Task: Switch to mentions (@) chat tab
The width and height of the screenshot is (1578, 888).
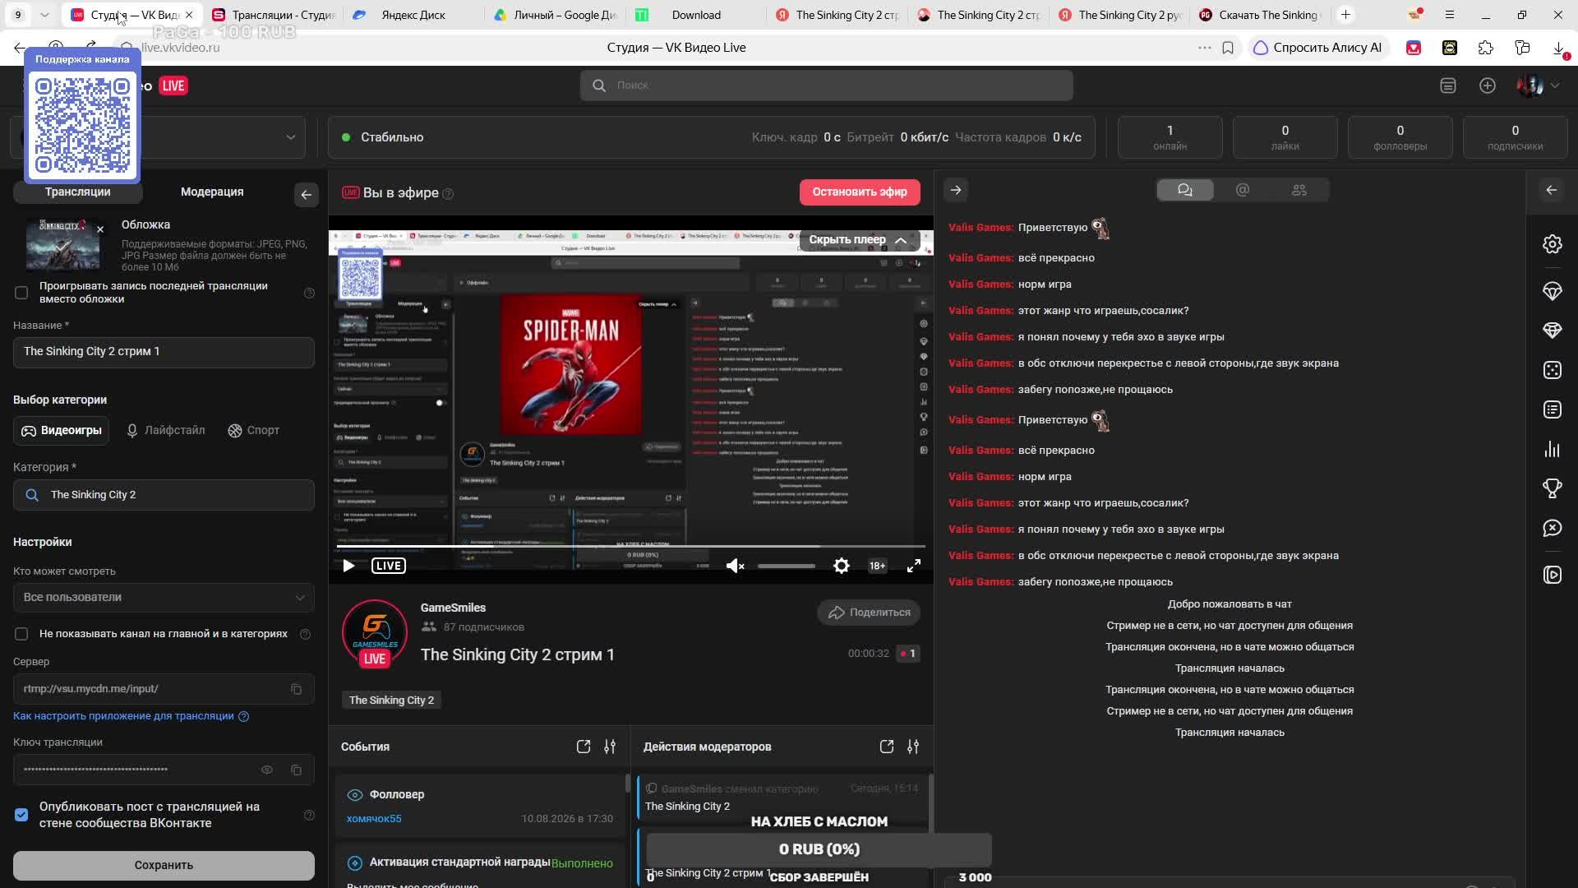Action: [1242, 190]
